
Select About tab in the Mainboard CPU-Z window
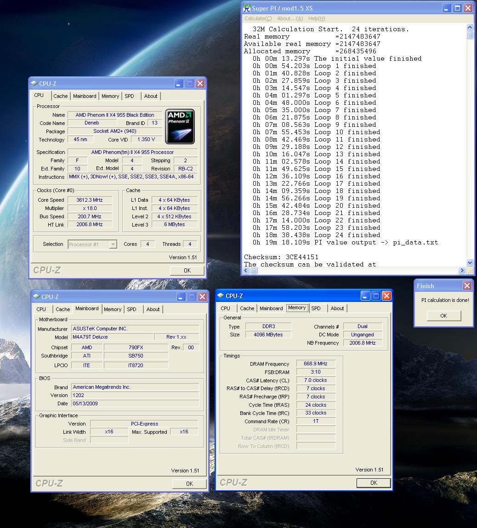click(153, 309)
